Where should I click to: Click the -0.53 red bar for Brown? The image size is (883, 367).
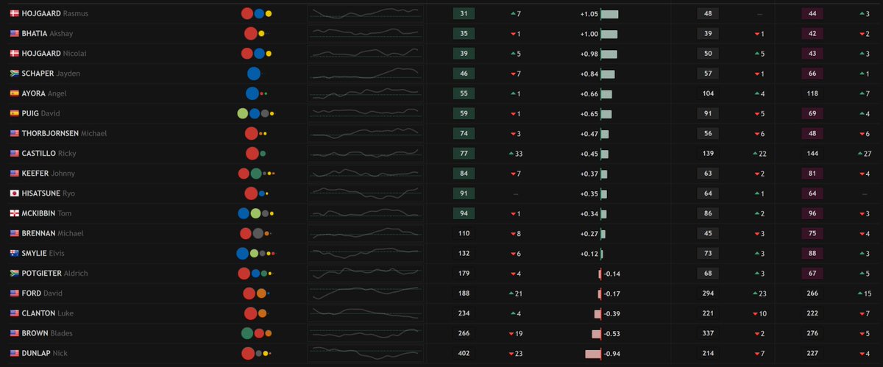pos(596,333)
